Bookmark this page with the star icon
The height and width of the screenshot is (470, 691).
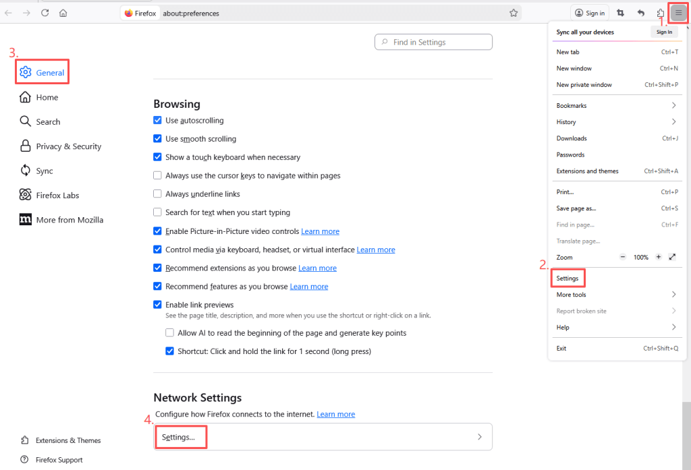point(514,13)
